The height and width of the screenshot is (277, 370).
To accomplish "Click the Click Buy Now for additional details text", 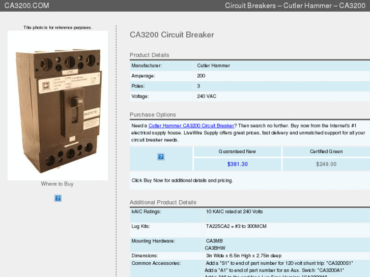I will 182,180.
